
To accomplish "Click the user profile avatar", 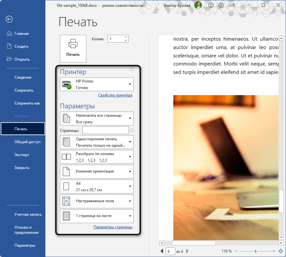I will tap(198, 5).
